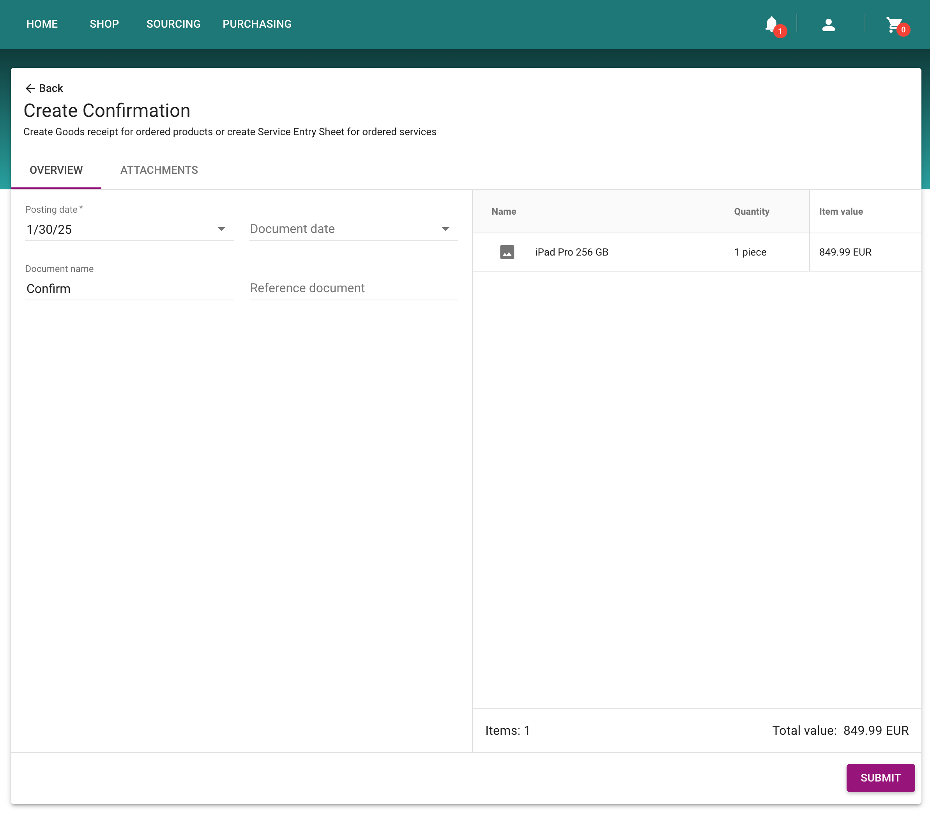This screenshot has width=930, height=815.
Task: Select the Overview tab
Action: pyautogui.click(x=56, y=170)
